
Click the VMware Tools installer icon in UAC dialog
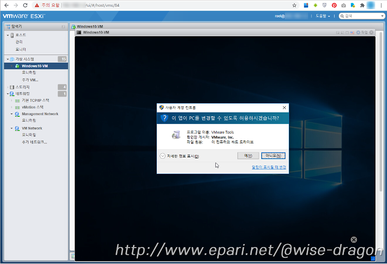176,135
